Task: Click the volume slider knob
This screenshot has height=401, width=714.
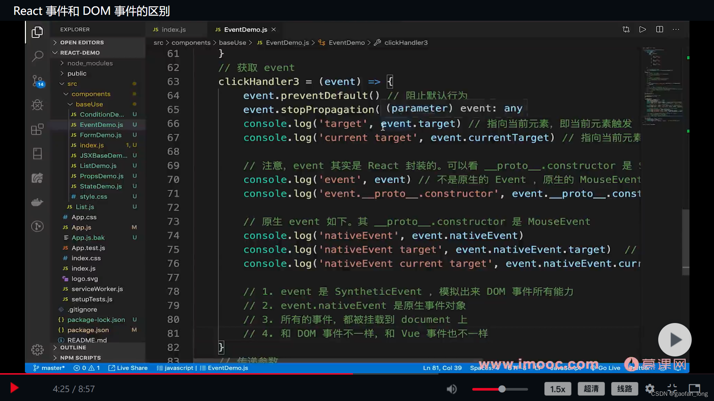Action: (502, 389)
